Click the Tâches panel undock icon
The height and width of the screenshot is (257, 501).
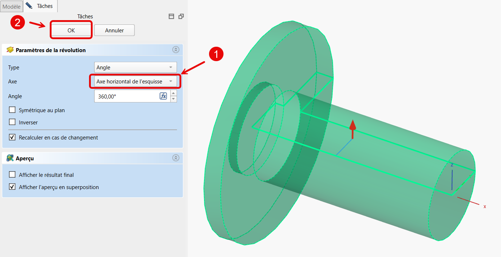(x=171, y=16)
